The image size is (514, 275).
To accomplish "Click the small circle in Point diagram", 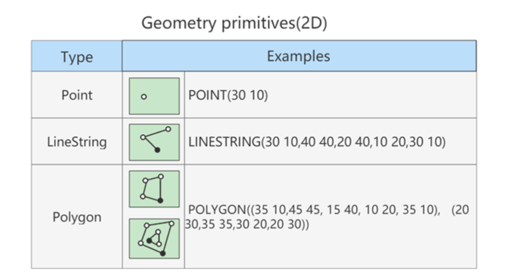I will click(144, 97).
